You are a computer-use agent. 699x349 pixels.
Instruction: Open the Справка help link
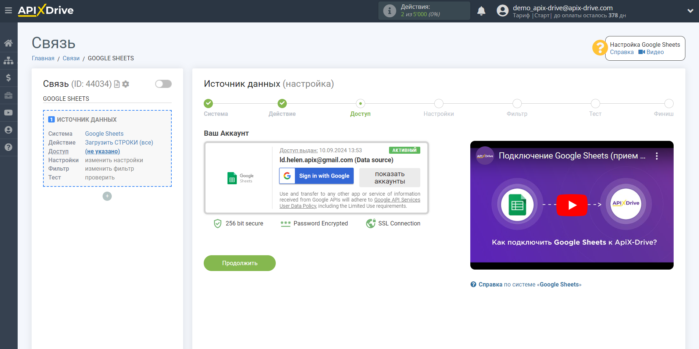coord(622,52)
